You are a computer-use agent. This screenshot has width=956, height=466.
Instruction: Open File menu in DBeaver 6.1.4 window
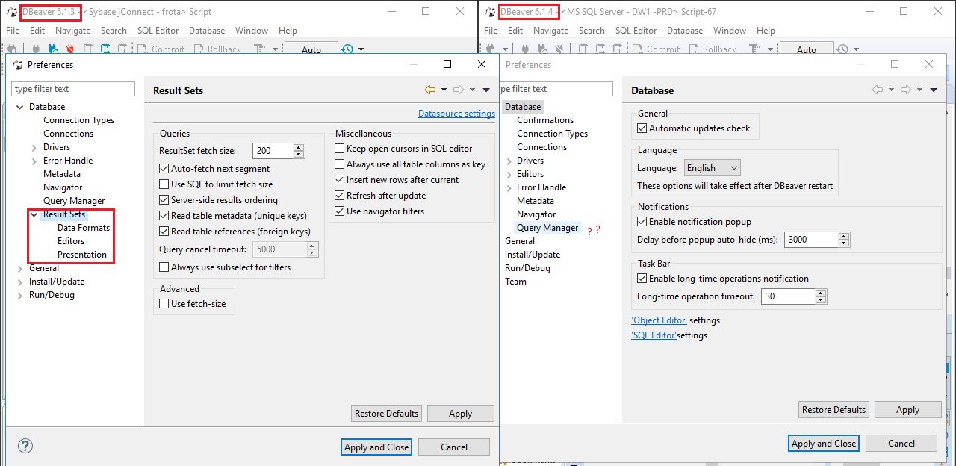tap(491, 31)
